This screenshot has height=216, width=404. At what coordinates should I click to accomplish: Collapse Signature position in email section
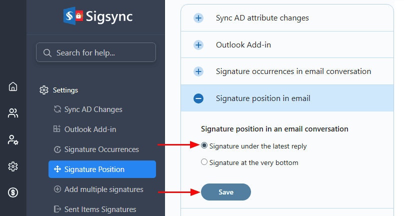(198, 98)
